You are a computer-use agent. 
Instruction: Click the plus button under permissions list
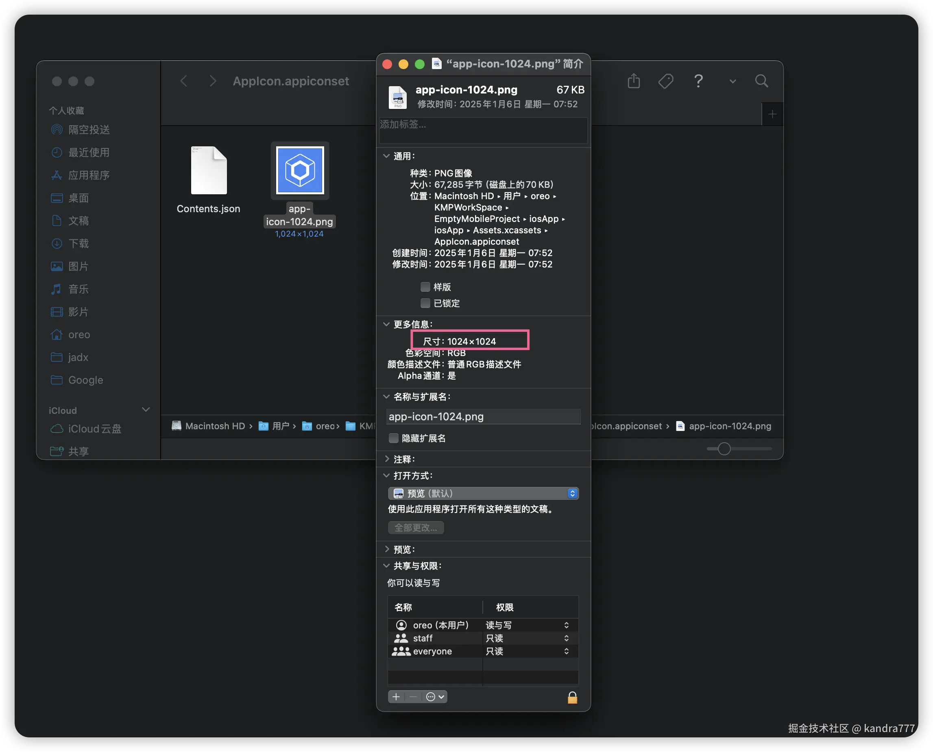[396, 697]
